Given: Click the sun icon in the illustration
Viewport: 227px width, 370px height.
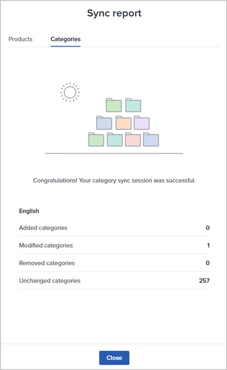Looking at the screenshot, I should [x=70, y=92].
